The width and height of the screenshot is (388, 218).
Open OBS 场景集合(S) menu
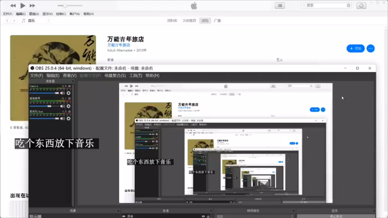point(115,76)
